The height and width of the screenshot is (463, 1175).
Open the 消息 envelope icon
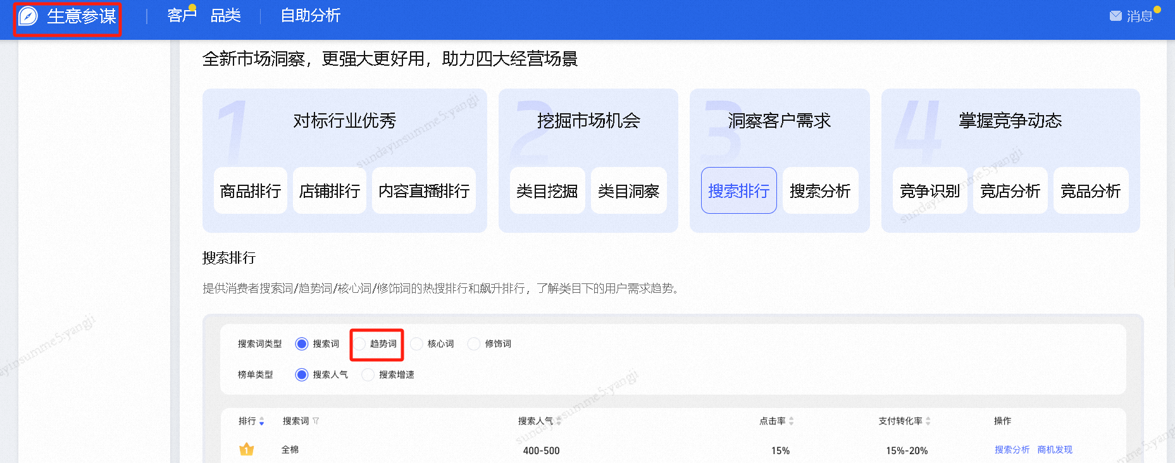1116,16
